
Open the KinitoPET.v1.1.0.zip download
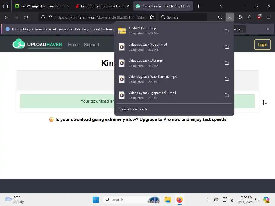coord(168,31)
